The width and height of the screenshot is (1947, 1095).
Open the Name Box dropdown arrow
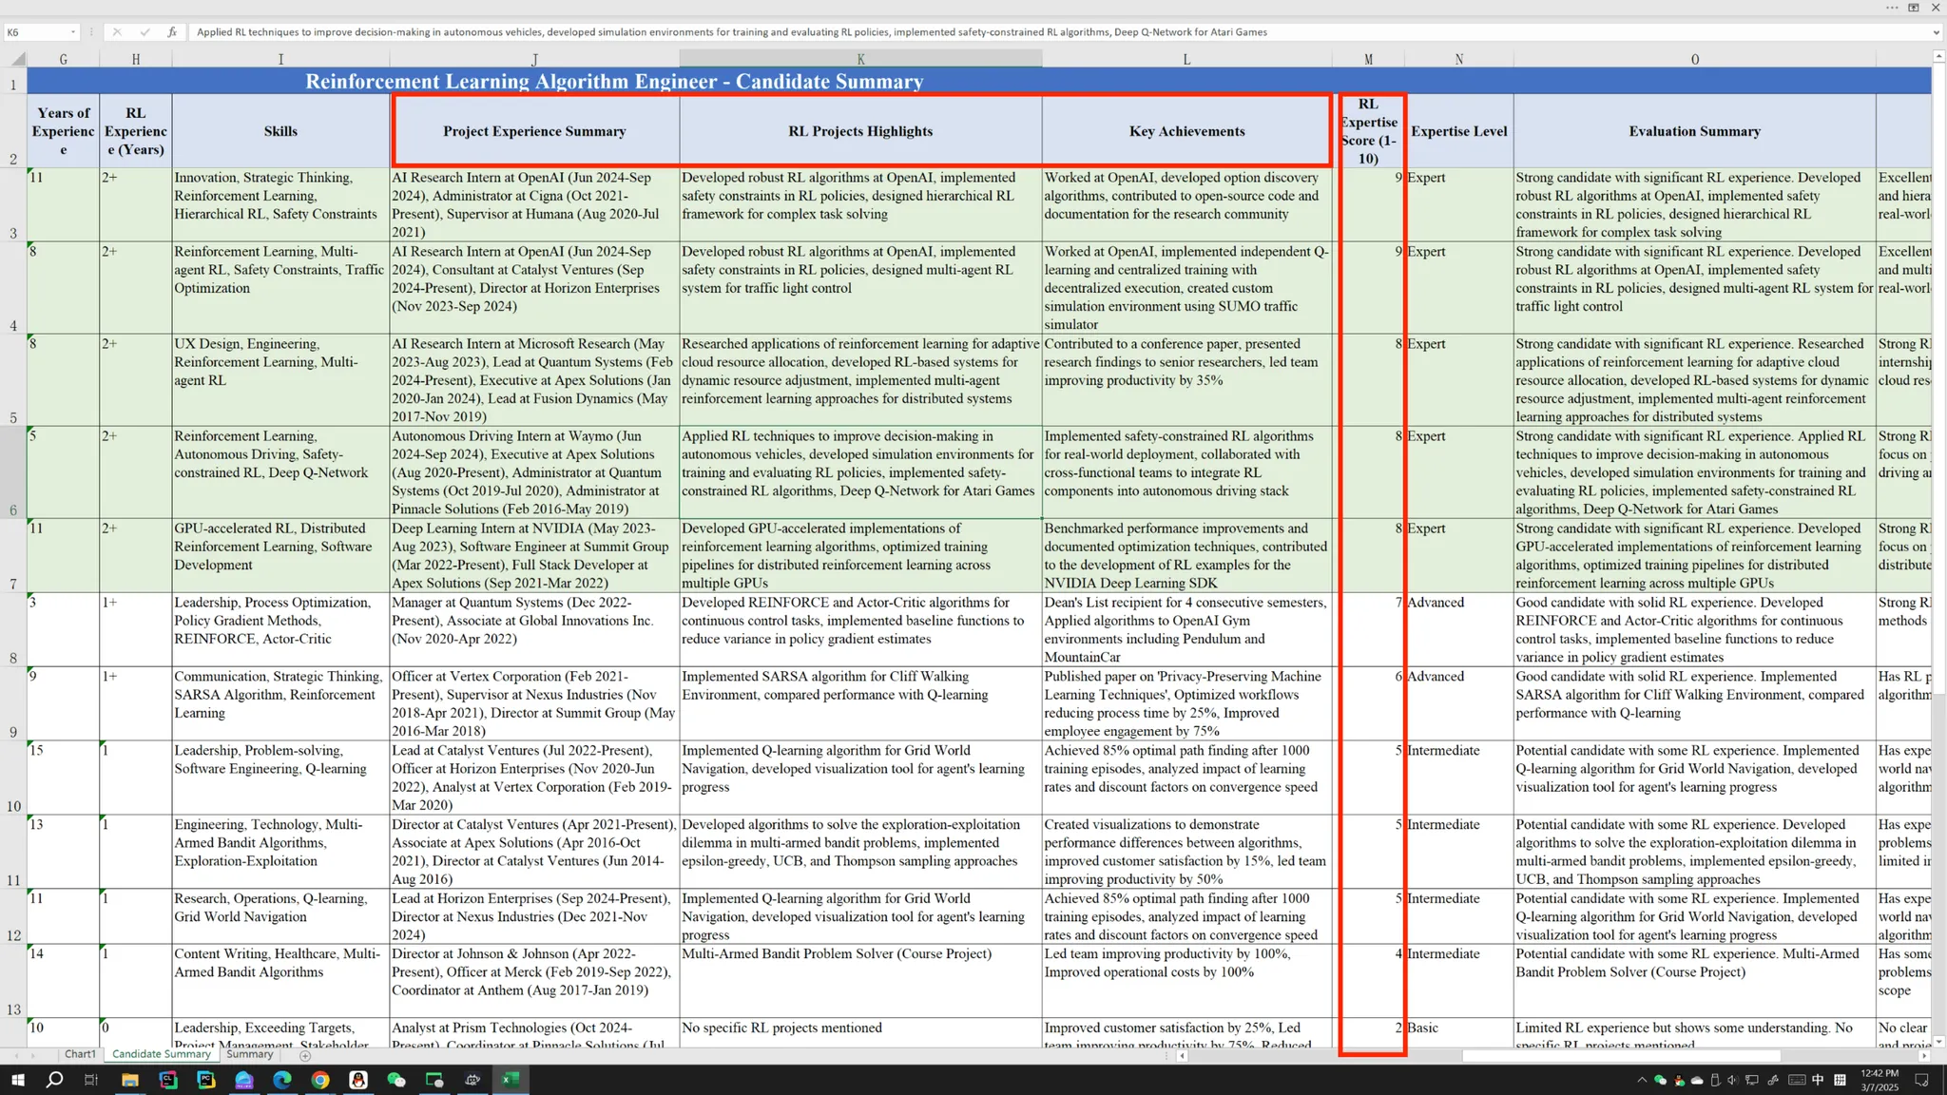tap(73, 32)
